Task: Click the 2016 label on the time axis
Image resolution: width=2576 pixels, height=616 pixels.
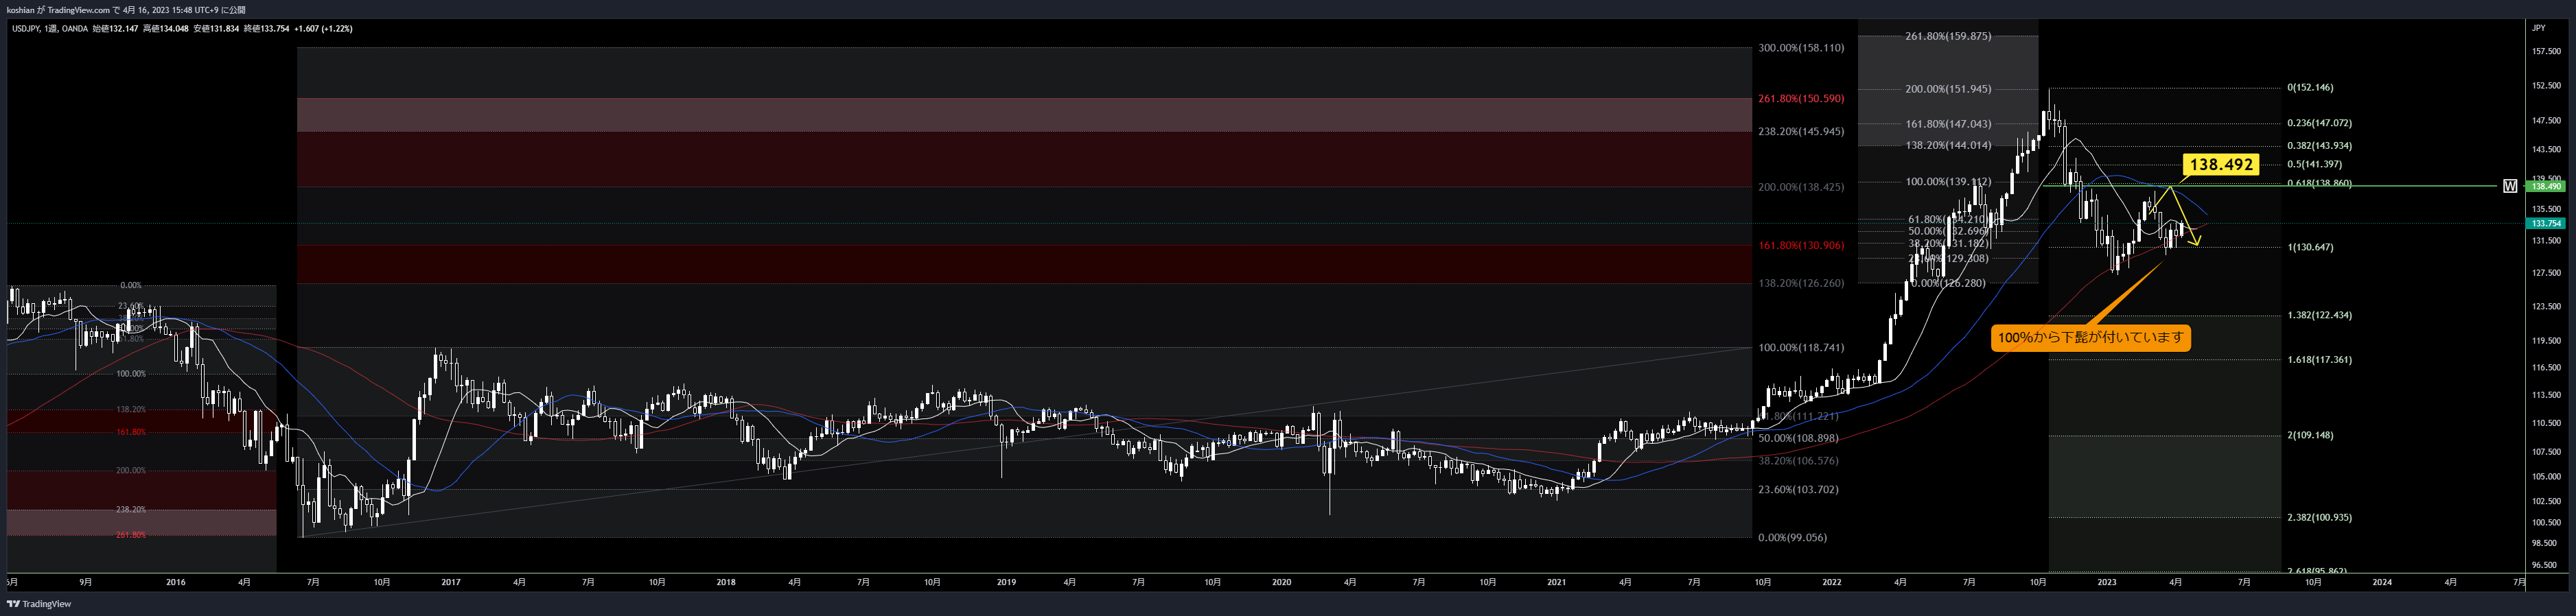Action: [x=176, y=582]
